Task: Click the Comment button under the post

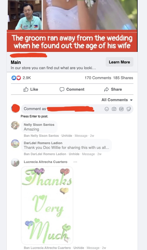Action: pos(72,89)
